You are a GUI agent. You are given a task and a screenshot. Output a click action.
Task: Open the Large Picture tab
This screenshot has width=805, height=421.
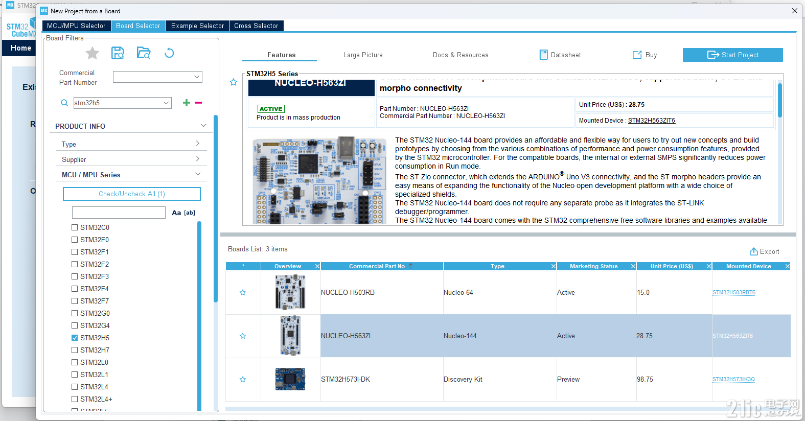[x=363, y=55]
